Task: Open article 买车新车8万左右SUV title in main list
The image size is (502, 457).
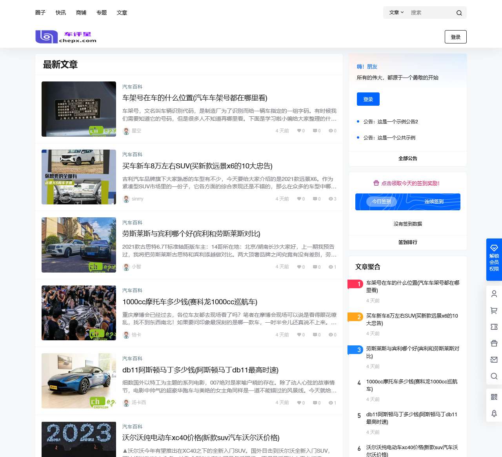Action: click(197, 166)
